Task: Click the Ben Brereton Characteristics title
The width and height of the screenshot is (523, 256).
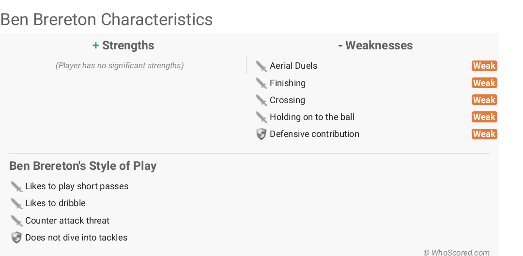Action: [x=107, y=20]
